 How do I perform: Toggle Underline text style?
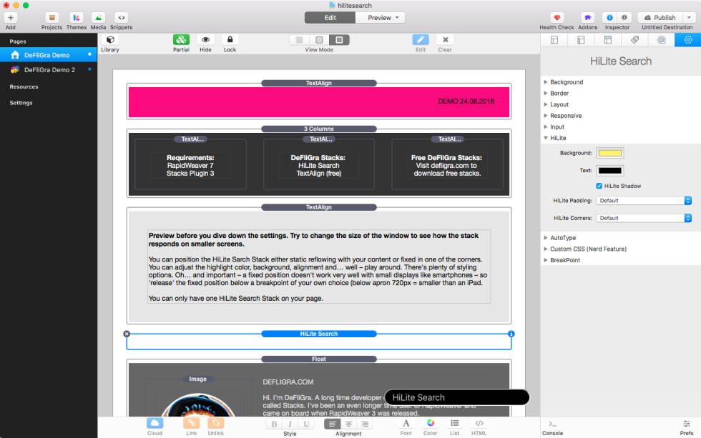point(306,424)
